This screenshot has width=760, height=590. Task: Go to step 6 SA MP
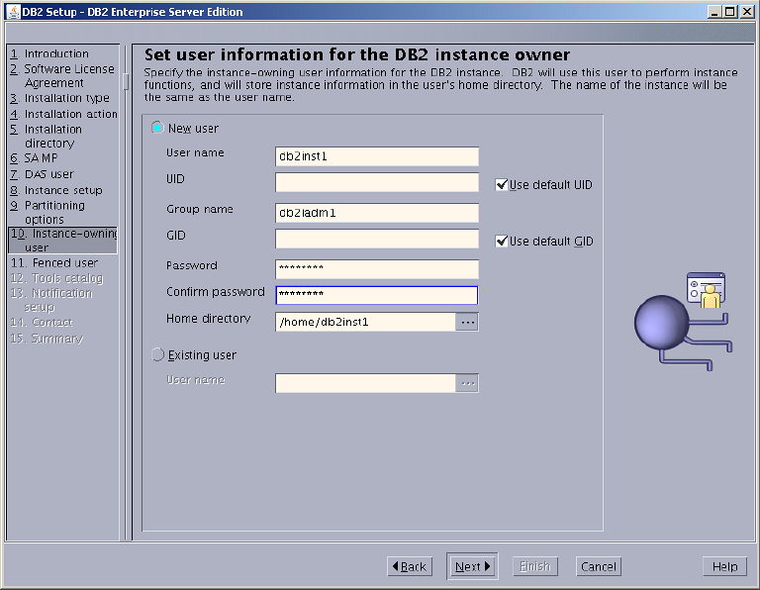point(34,158)
